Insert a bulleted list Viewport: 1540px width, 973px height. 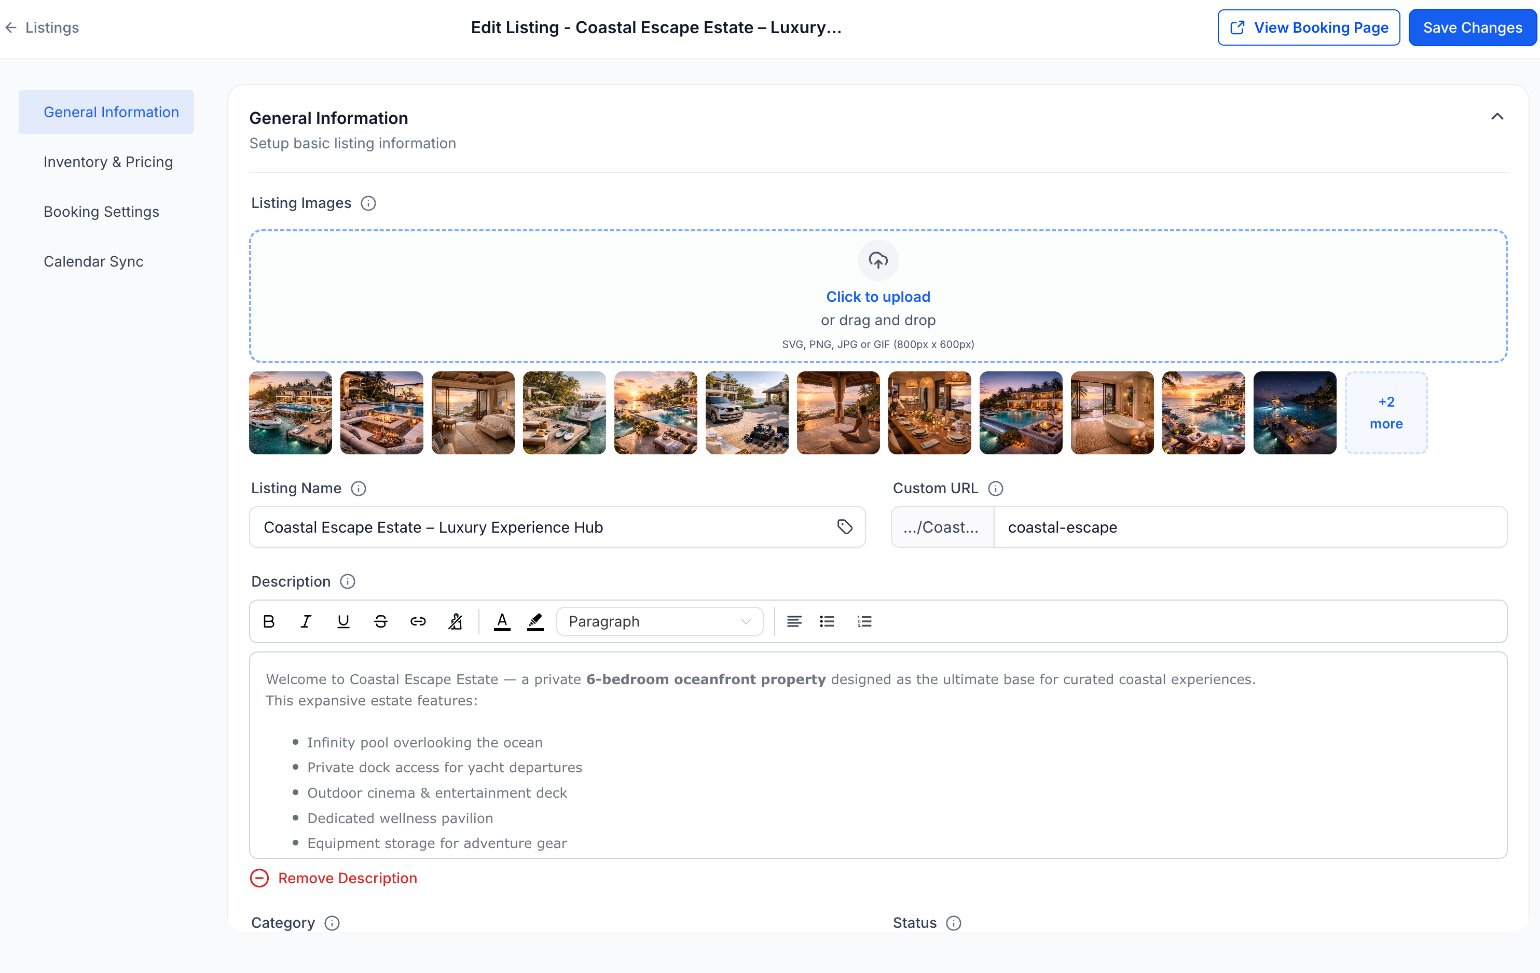point(827,621)
